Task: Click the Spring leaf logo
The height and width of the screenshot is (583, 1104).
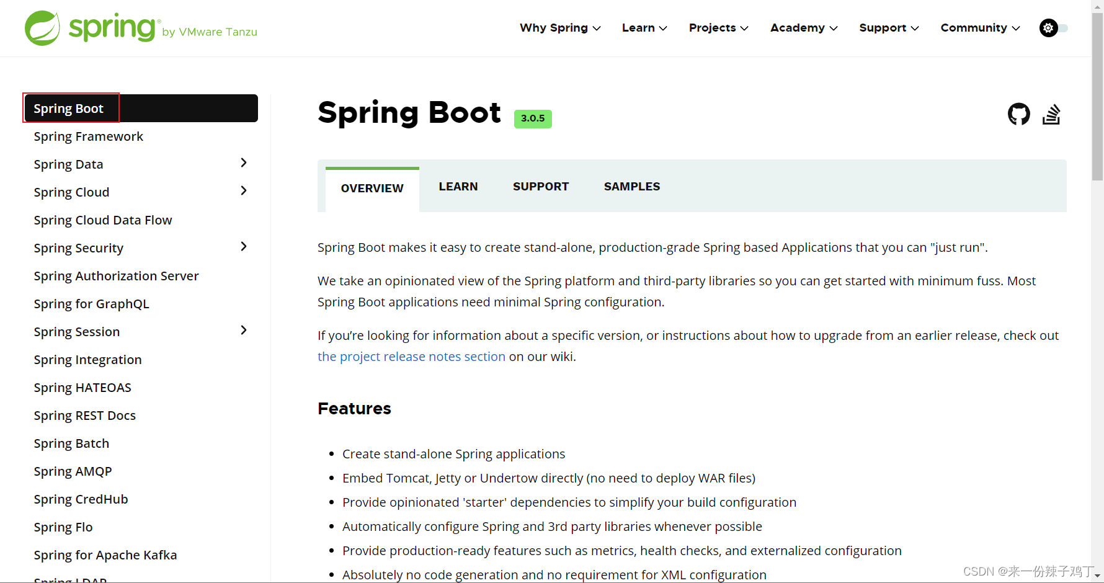Action: (x=42, y=28)
